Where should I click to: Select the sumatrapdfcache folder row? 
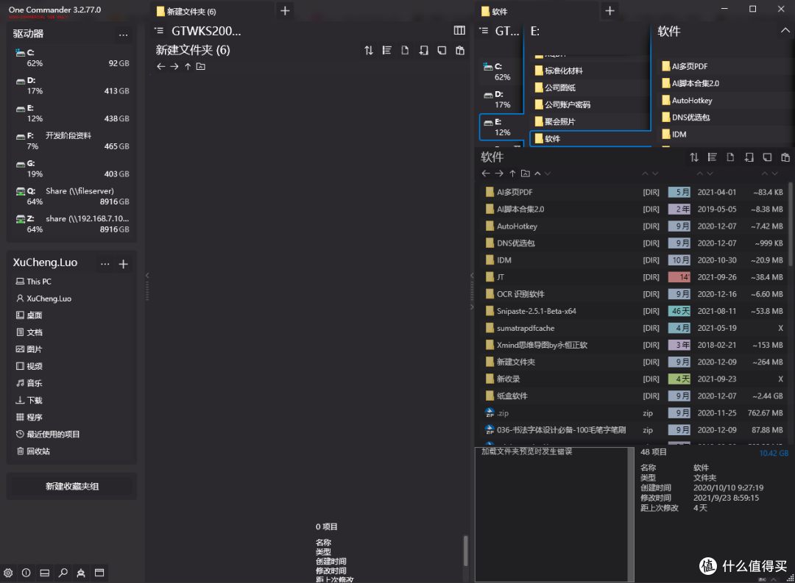point(633,328)
